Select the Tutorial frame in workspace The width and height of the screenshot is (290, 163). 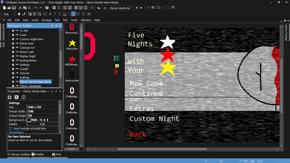(x=24, y=73)
